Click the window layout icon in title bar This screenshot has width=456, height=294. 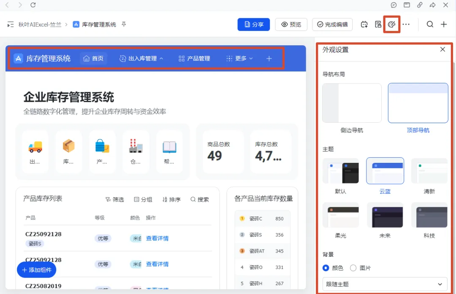pos(407,5)
